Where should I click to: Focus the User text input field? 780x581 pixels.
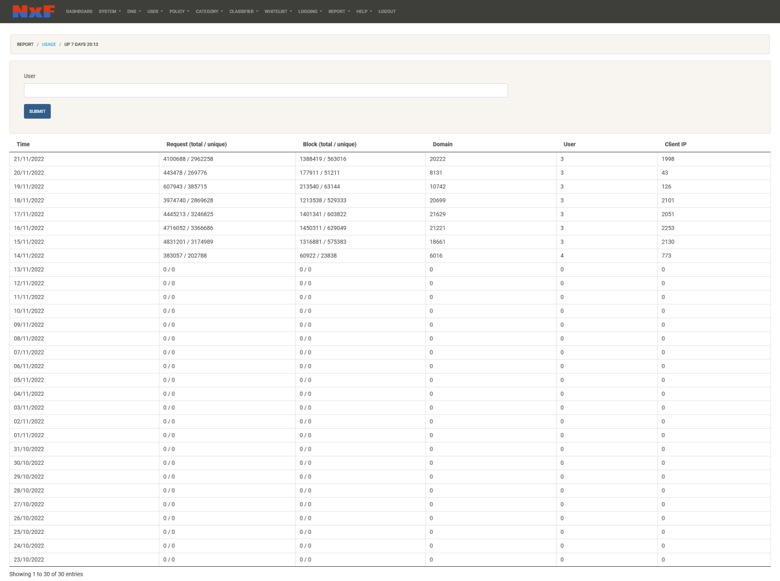[265, 90]
